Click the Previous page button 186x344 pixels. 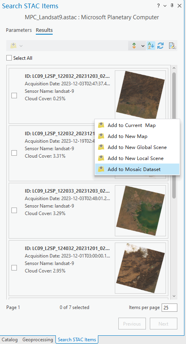tap(132, 324)
